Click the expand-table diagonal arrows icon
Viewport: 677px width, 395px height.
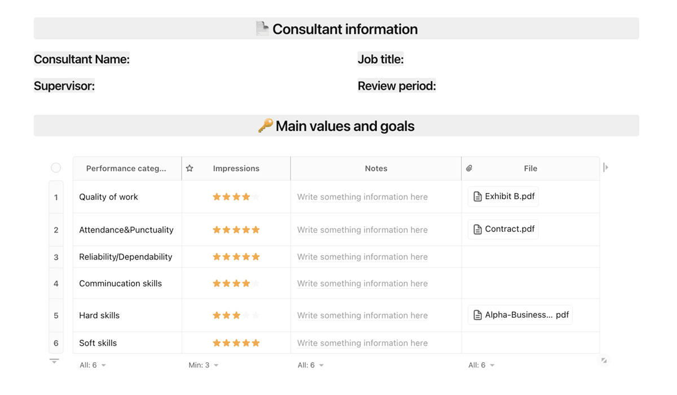(604, 360)
